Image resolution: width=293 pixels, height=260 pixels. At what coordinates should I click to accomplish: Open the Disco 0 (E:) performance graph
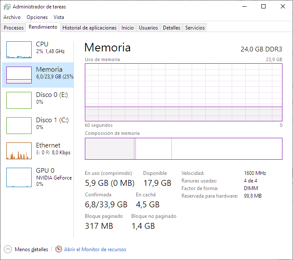[x=19, y=100]
